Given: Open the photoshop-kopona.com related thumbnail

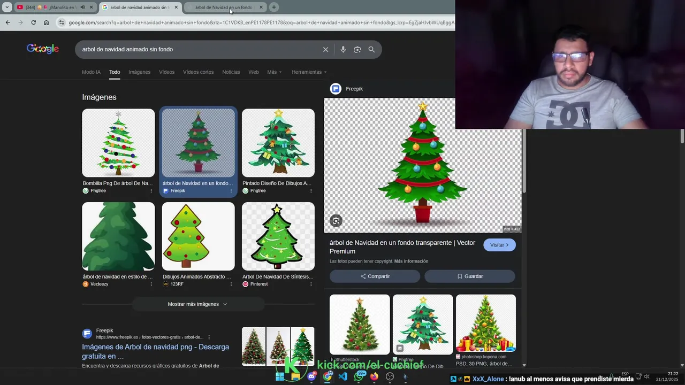Looking at the screenshot, I should click(x=486, y=323).
